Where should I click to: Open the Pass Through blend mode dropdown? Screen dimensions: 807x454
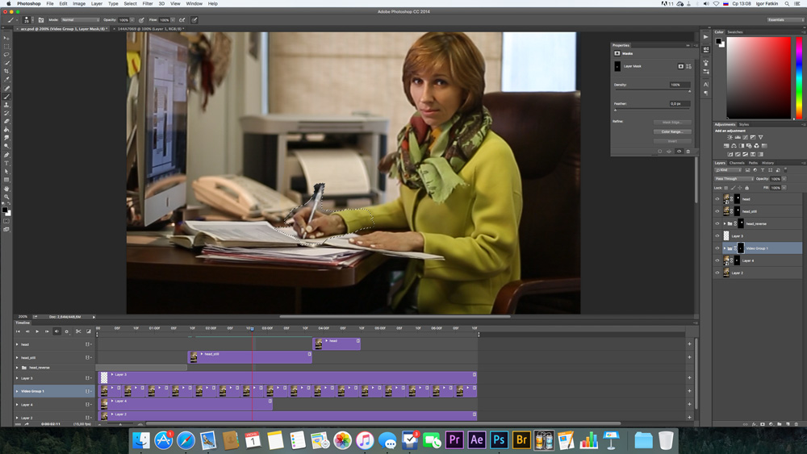734,179
